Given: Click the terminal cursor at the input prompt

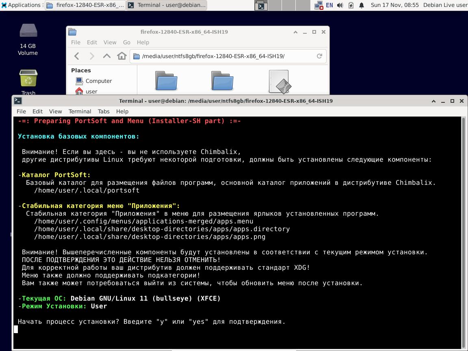Looking at the screenshot, I should pos(16,329).
